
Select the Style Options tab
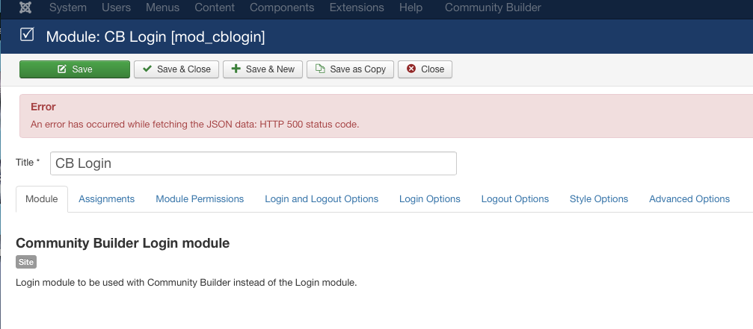[x=599, y=198]
